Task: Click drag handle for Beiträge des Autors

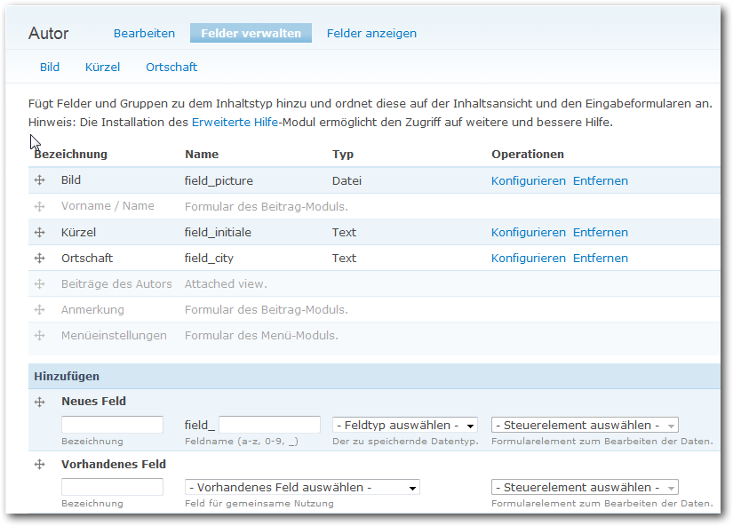Action: click(x=39, y=284)
